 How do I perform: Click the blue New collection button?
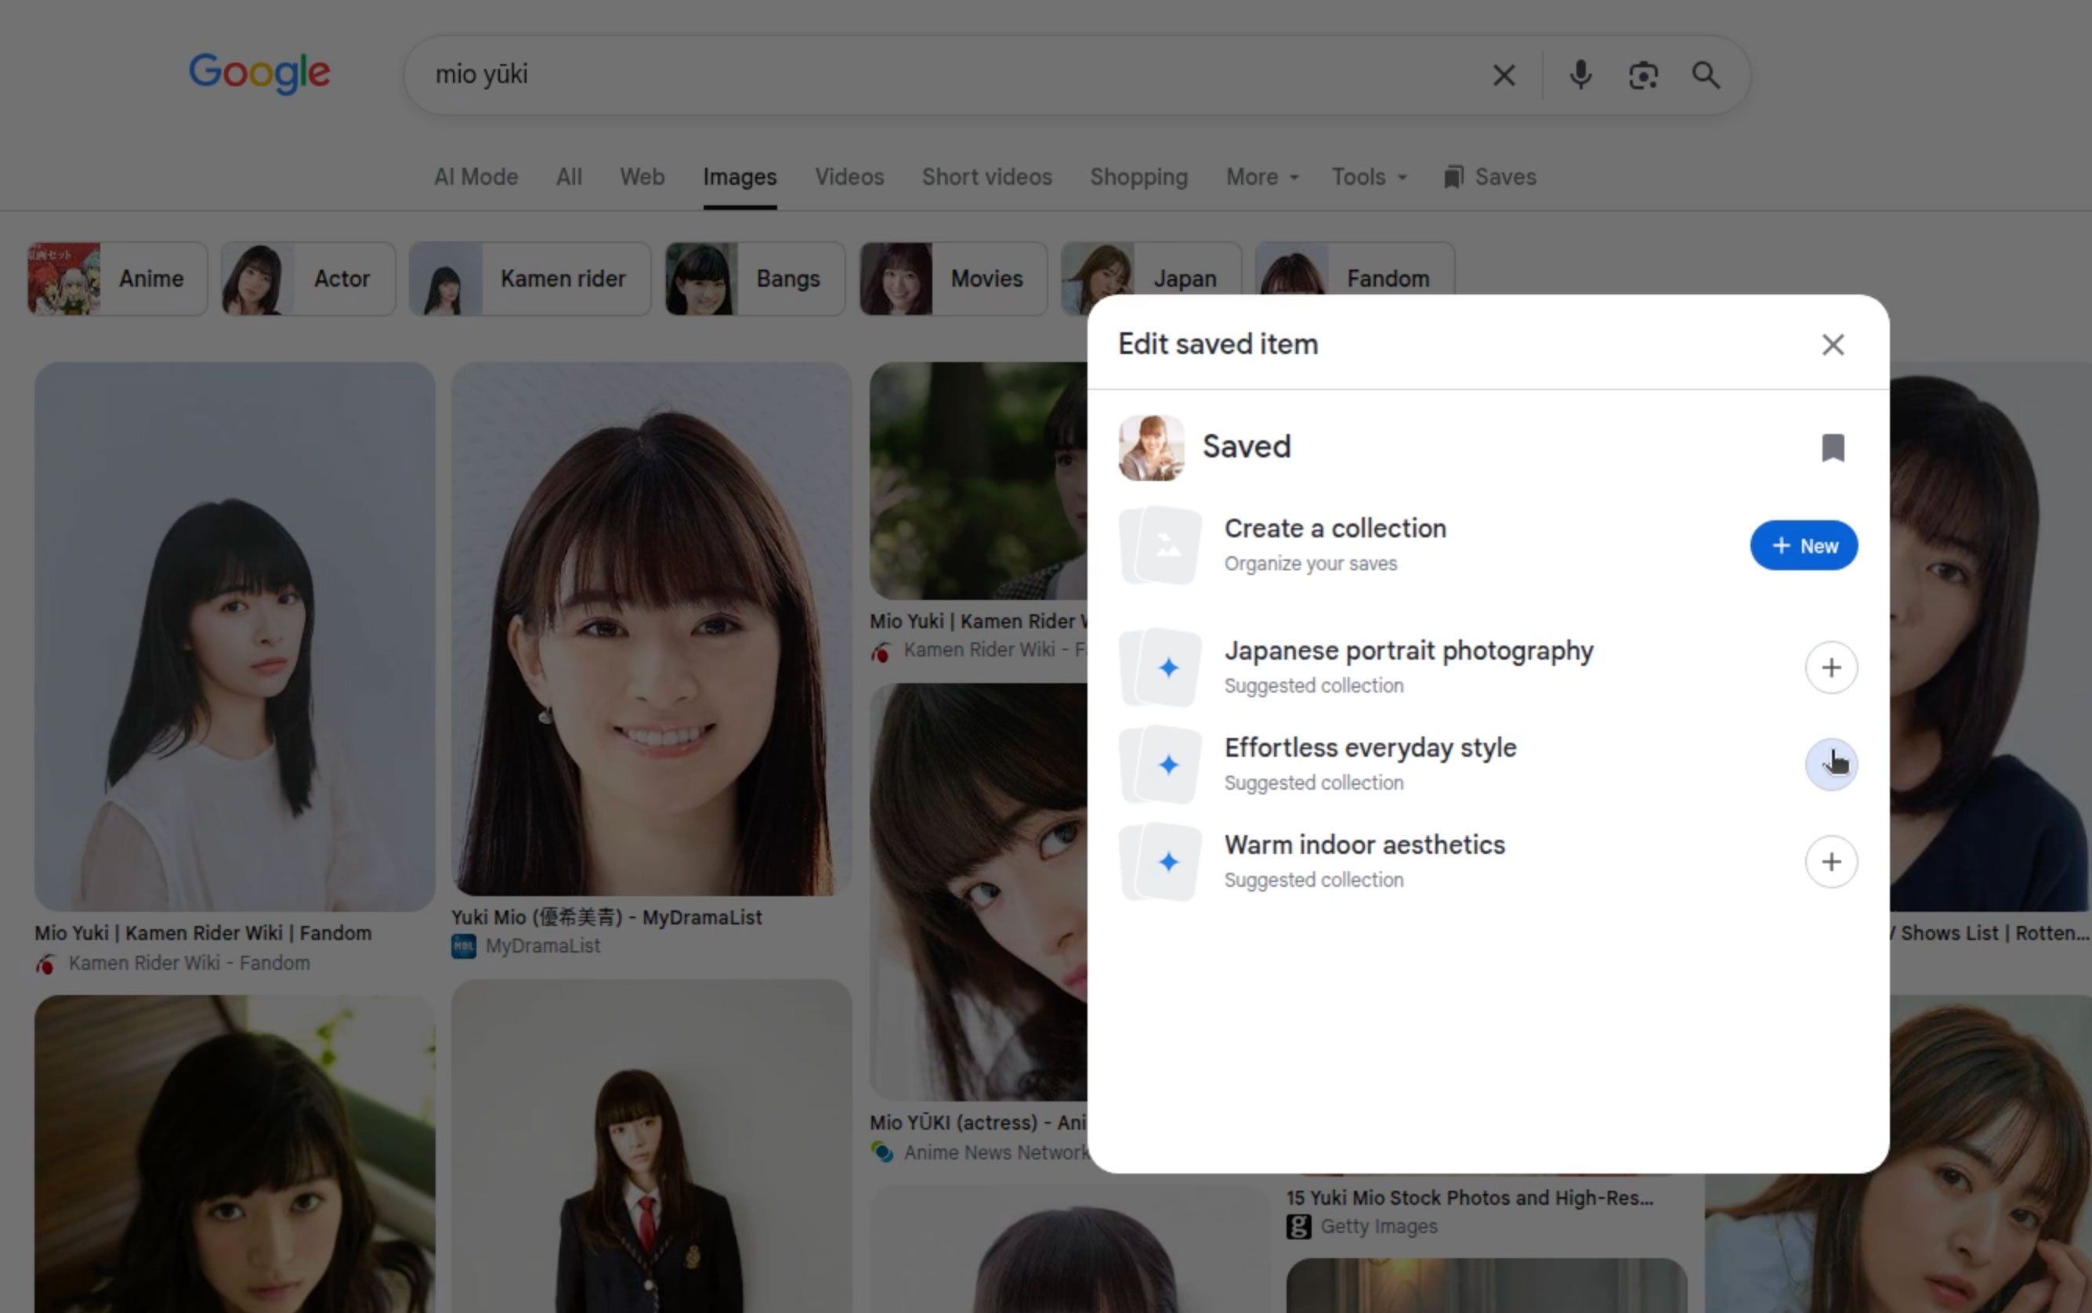coord(1804,545)
